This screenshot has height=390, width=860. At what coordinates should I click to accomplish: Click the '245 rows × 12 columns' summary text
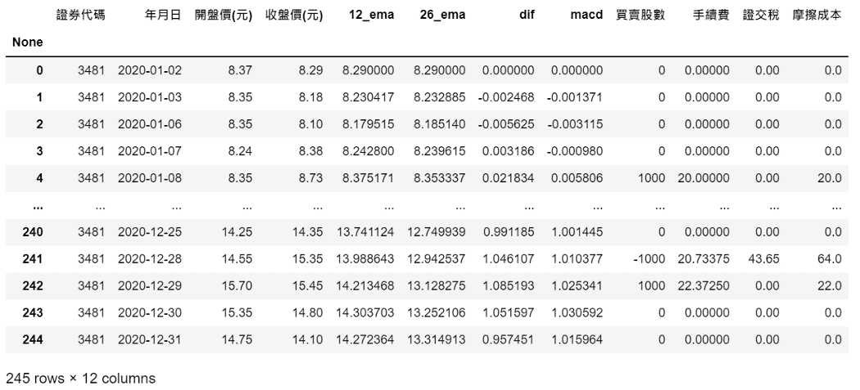point(80,379)
